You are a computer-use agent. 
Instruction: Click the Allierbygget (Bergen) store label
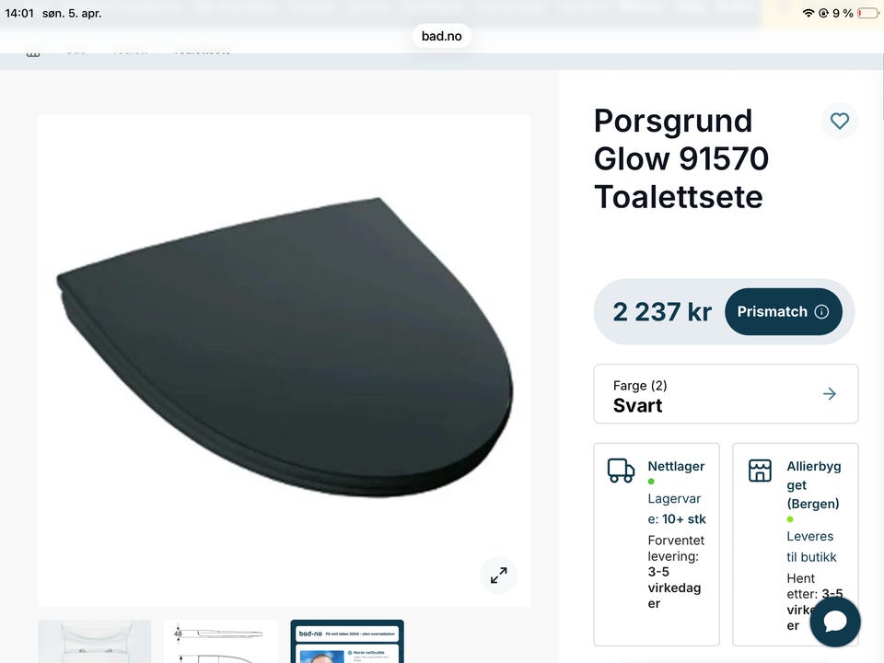(814, 485)
